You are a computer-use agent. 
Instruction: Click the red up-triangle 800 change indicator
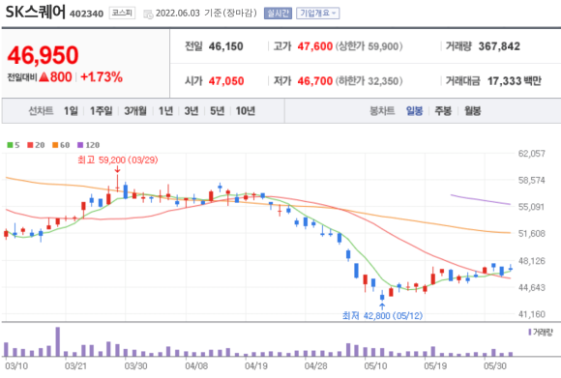[55, 77]
